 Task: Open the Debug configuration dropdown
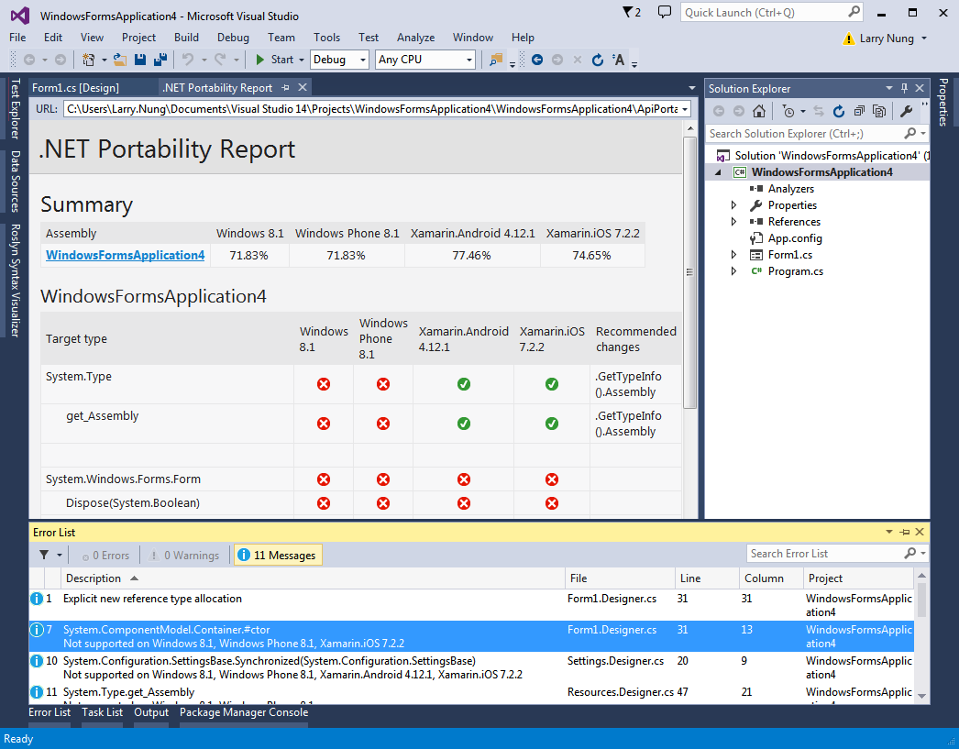tap(363, 60)
